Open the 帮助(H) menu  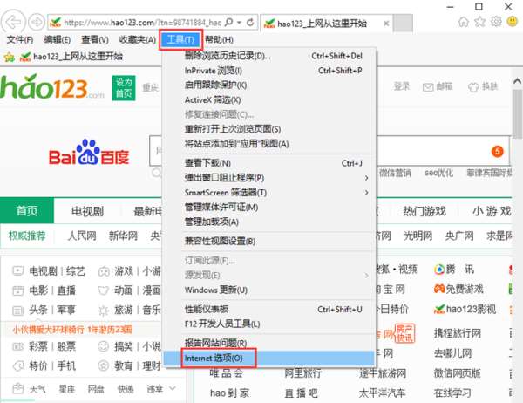(219, 40)
